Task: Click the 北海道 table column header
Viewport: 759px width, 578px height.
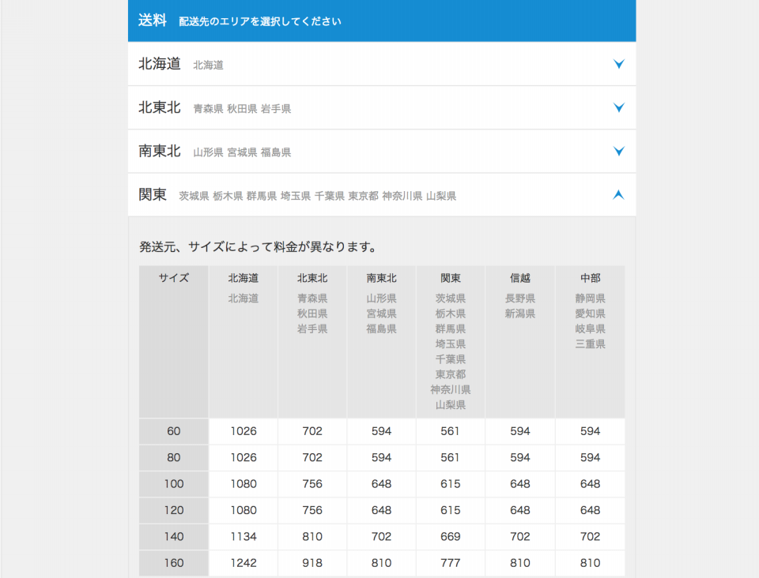Action: (244, 278)
